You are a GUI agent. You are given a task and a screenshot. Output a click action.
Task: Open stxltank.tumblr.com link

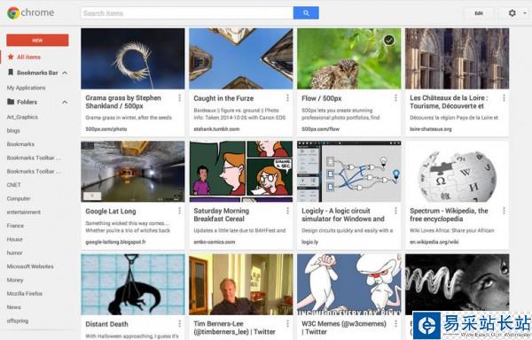point(216,129)
